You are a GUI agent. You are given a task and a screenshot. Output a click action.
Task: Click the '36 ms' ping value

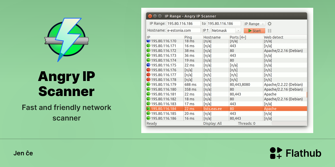coord(189,55)
